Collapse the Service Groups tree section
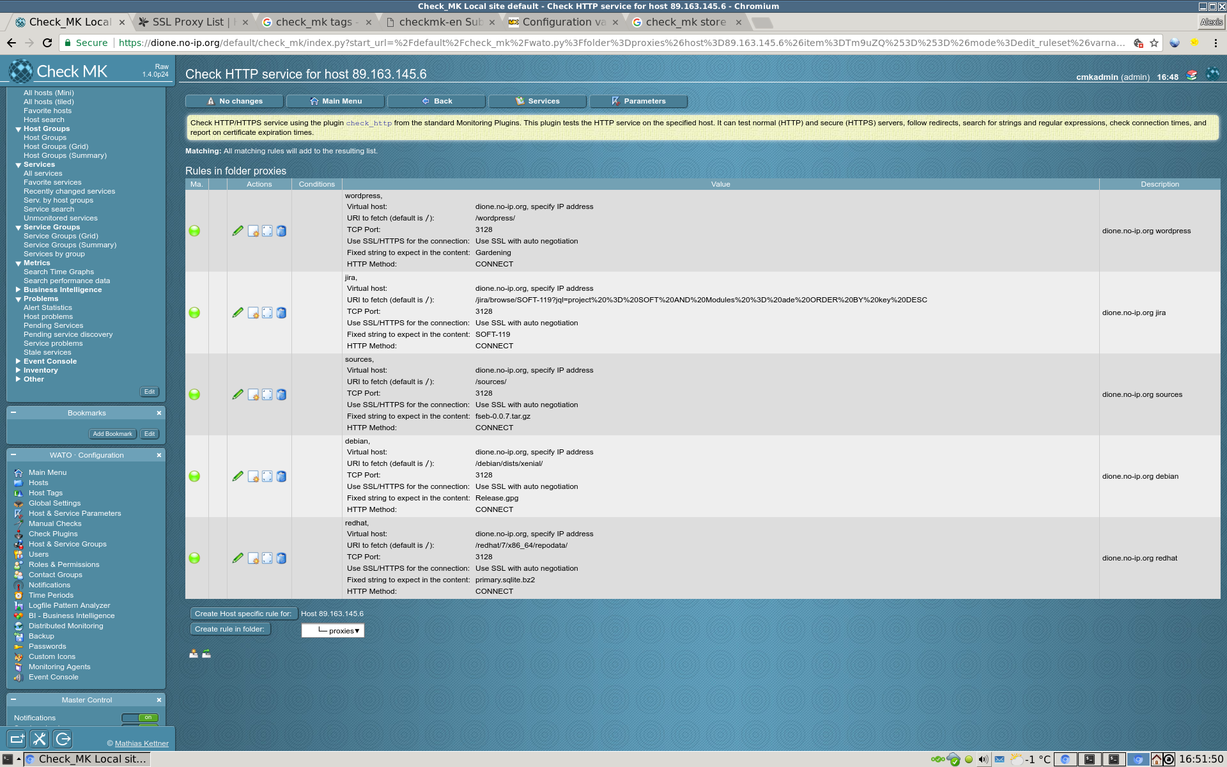 coord(19,228)
